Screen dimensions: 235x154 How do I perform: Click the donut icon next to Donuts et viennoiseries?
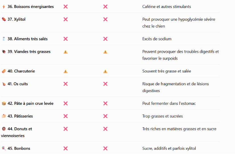coord(4,129)
